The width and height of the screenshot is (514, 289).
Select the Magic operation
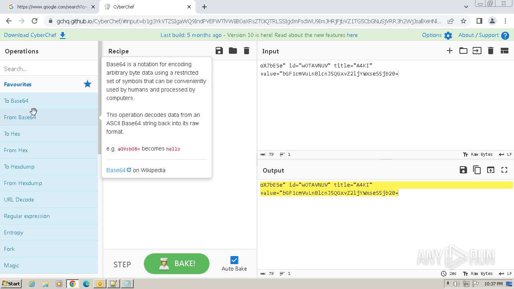(x=49, y=265)
